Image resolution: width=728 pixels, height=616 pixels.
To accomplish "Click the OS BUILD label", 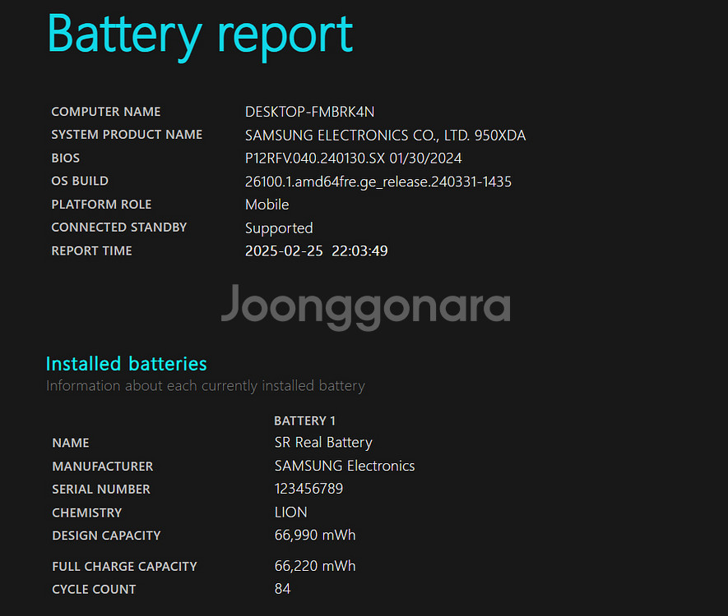I will tap(80, 181).
